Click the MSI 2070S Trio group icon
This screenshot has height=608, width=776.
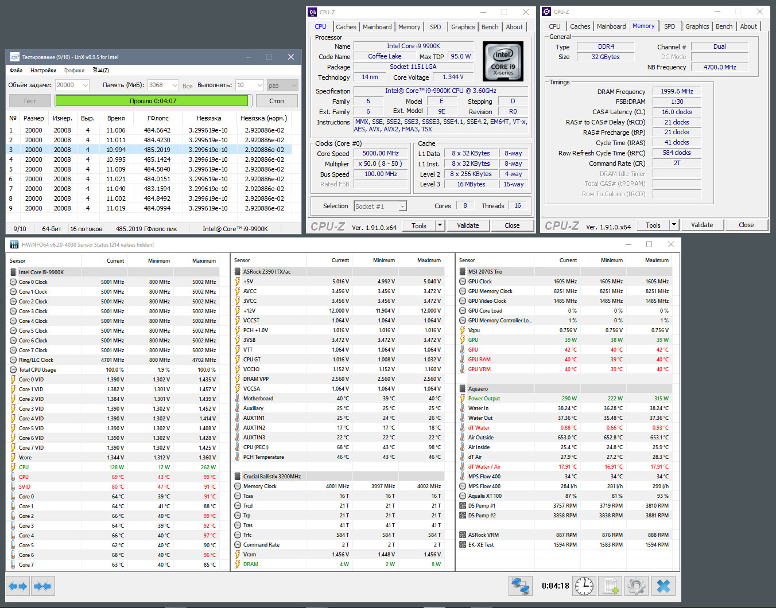pos(463,272)
